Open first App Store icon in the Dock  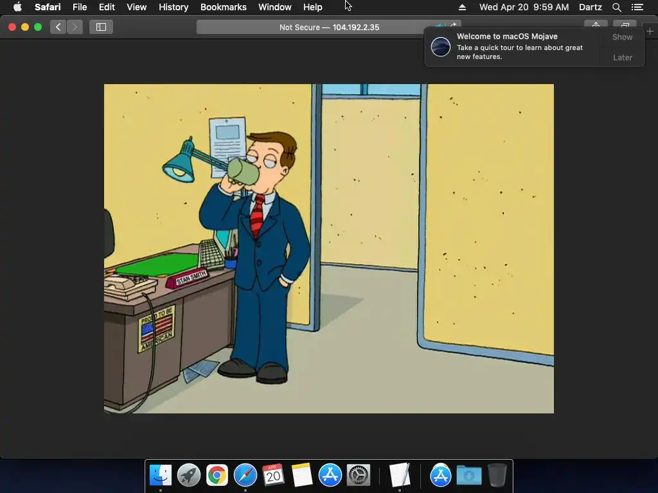pyautogui.click(x=330, y=475)
